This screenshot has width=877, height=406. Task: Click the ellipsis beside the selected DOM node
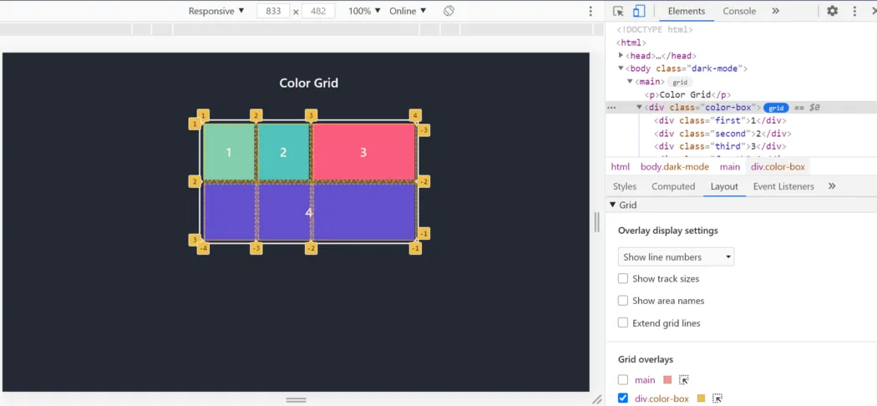(611, 108)
